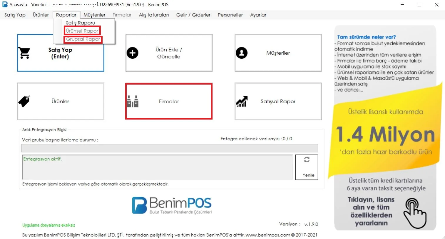
Task: Open the Personeller menu
Action: point(230,15)
